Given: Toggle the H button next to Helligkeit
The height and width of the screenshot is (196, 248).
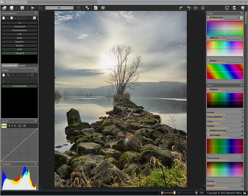Looking at the screenshot, I should pyautogui.click(x=208, y=89).
